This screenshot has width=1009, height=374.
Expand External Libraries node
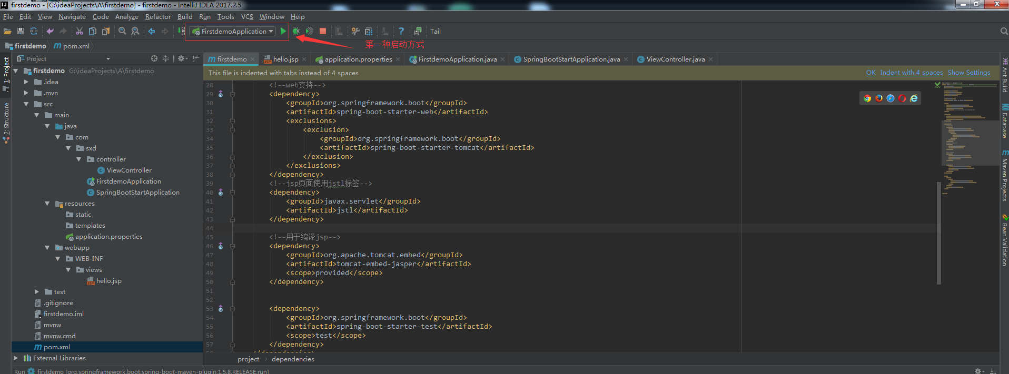point(16,358)
